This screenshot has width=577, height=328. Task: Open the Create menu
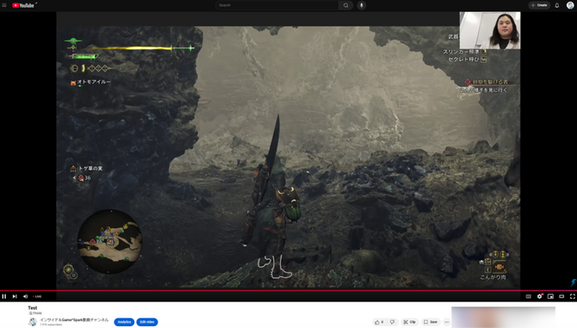pos(539,5)
